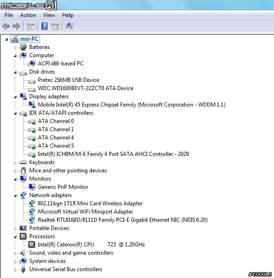
Task: Click the Forward arrow toolbar button
Action: click(x=16, y=26)
